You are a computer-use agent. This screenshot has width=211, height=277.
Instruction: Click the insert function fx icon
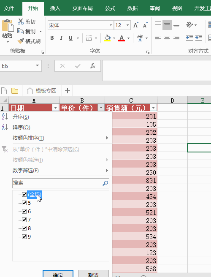(93, 66)
